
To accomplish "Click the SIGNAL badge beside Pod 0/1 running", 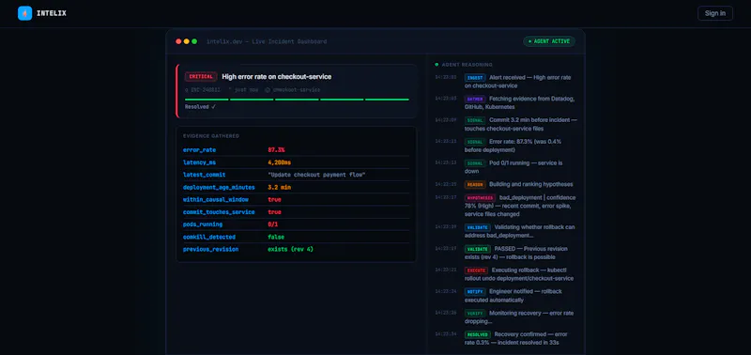I will 475,162.
